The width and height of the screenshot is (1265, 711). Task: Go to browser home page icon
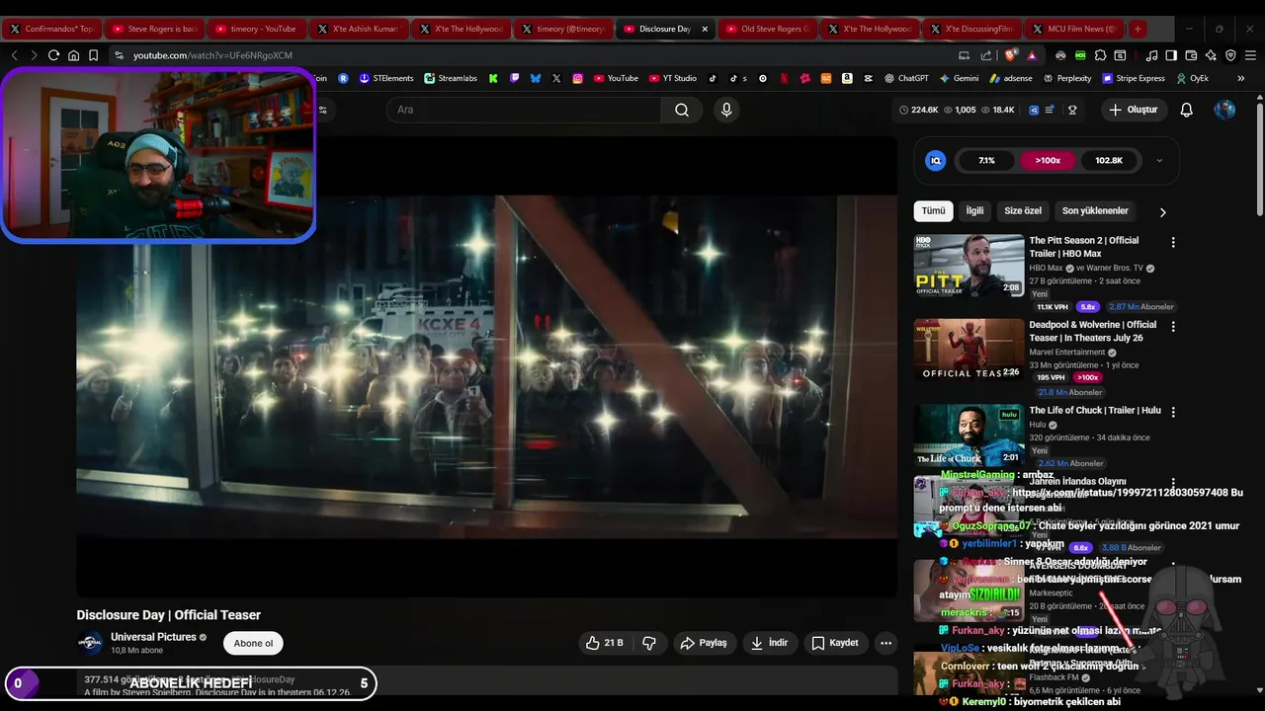pos(73,55)
